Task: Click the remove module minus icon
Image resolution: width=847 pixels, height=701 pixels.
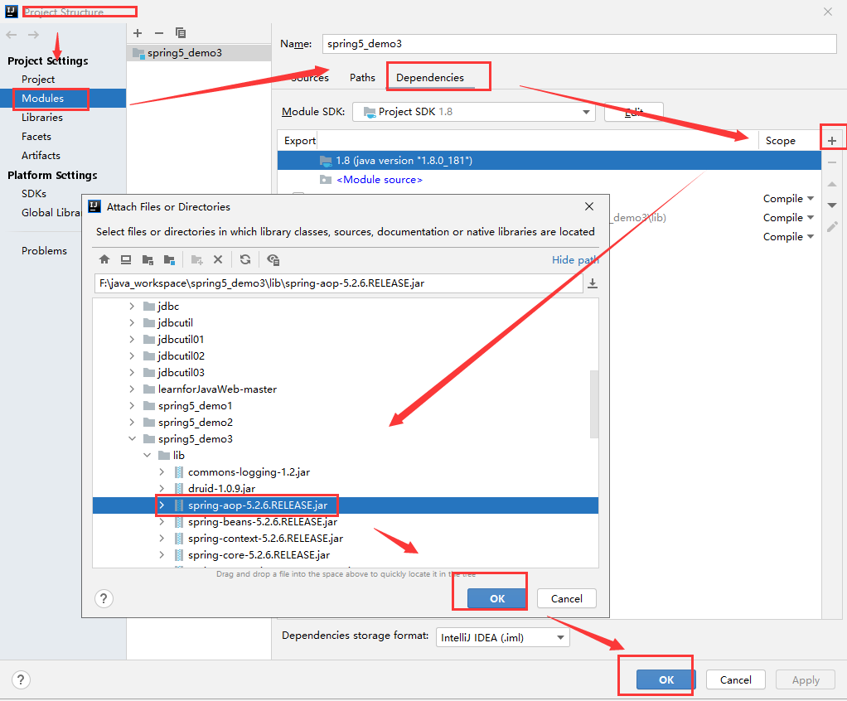Action: point(159,33)
